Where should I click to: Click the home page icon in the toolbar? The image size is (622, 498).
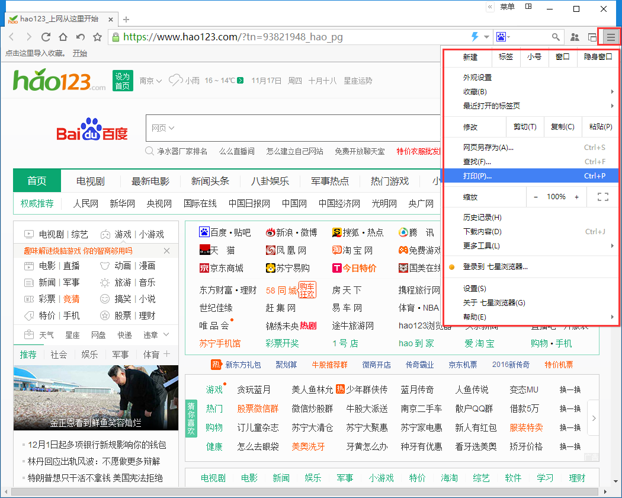tap(63, 36)
